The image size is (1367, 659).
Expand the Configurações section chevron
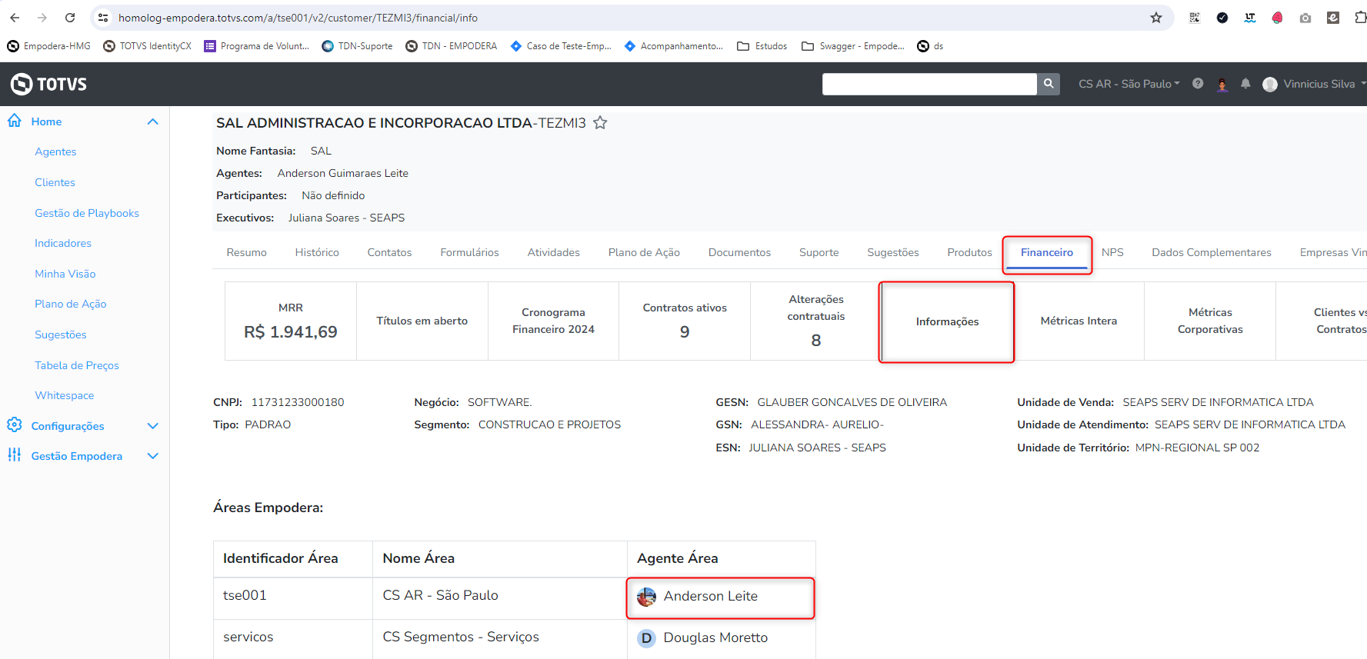click(153, 426)
